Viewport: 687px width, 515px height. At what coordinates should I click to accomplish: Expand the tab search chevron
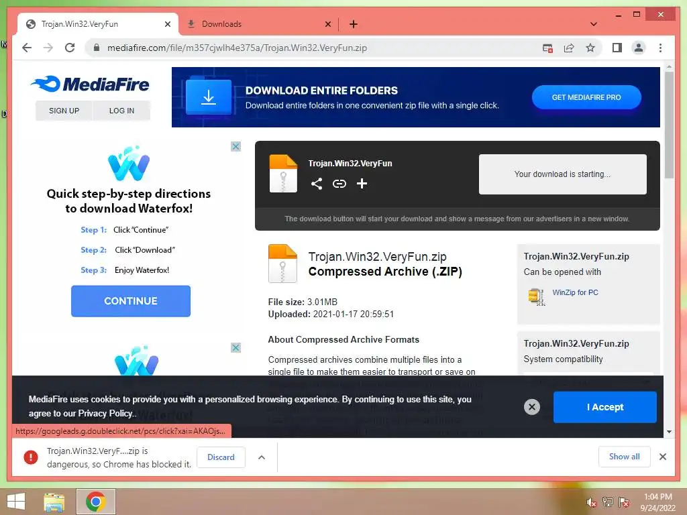594,24
